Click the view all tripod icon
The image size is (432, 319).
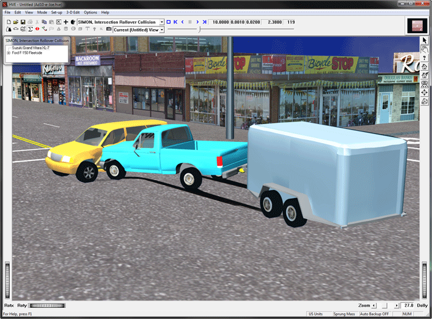click(425, 83)
